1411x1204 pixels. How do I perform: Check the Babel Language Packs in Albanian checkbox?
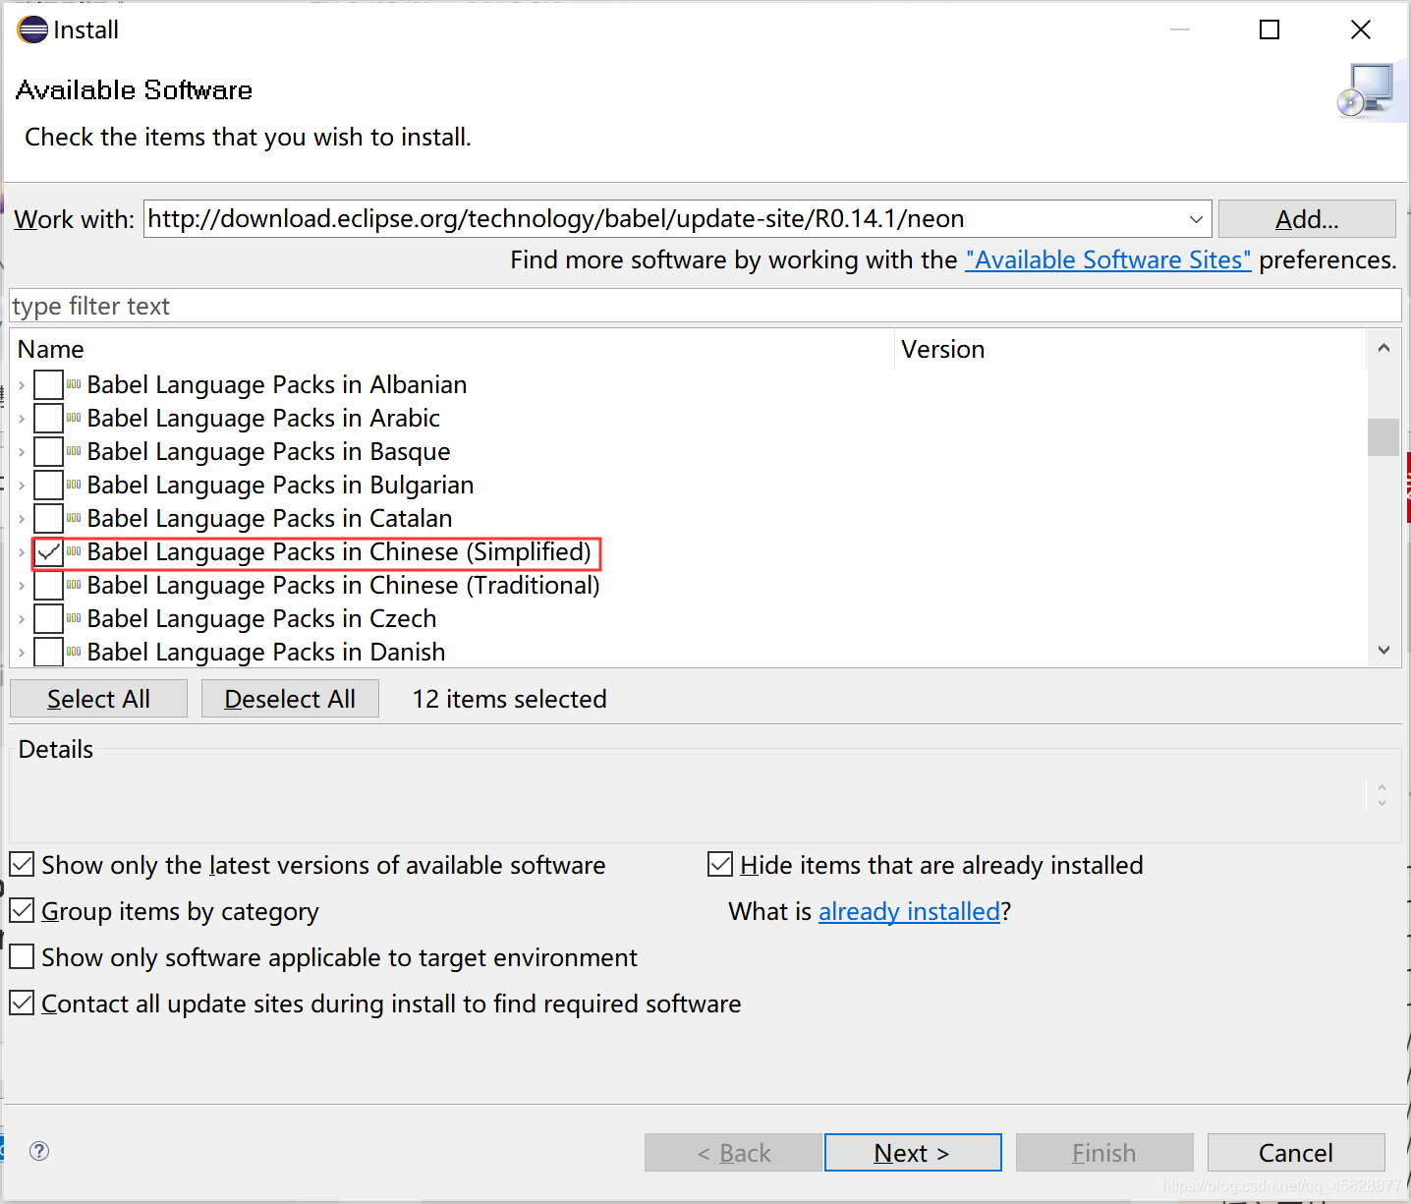[x=48, y=384]
